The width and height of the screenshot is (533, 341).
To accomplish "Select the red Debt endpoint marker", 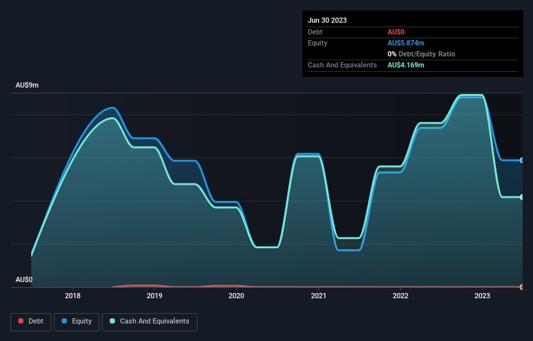I will click(x=522, y=287).
